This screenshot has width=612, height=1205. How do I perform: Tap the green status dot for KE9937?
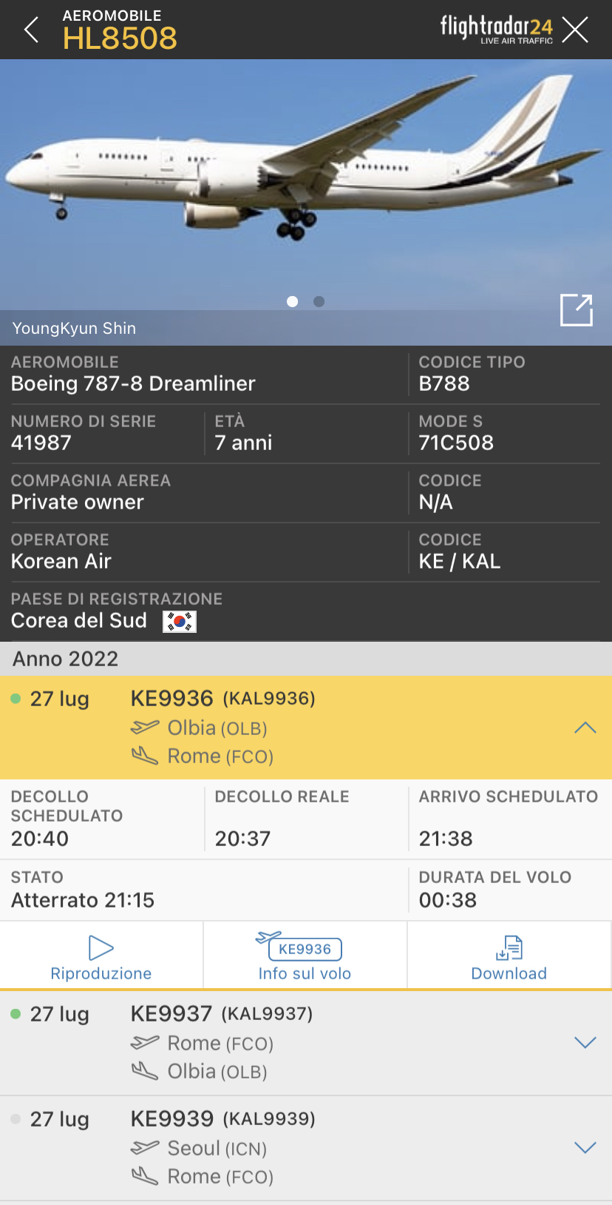click(x=16, y=1014)
